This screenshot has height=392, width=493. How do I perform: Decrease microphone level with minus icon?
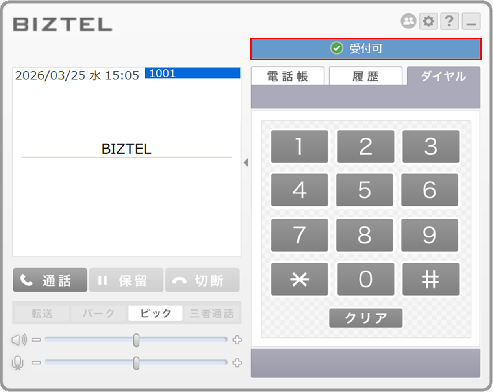tap(36, 363)
